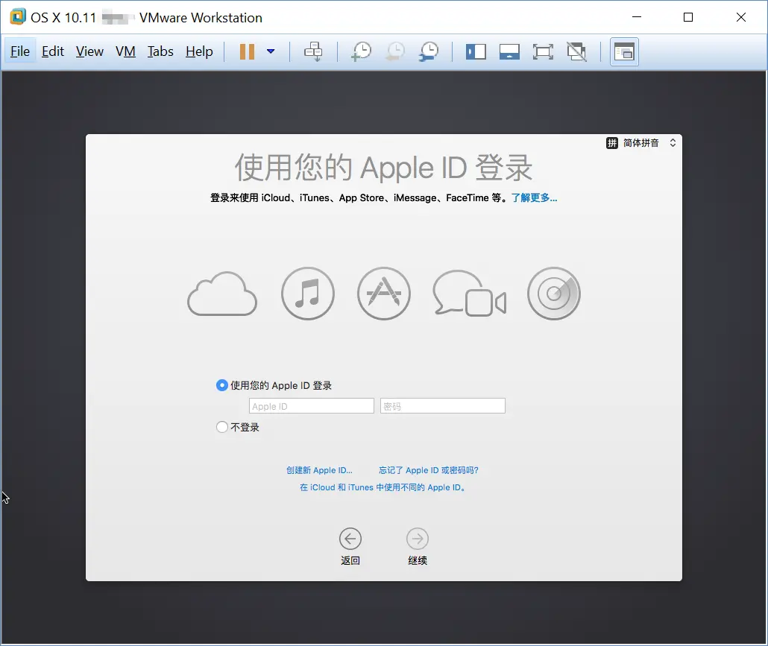Show or hide the Library panel
768x646 pixels.
click(x=475, y=51)
